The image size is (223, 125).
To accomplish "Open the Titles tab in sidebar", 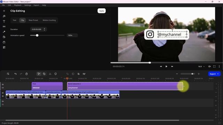I will [4, 21].
